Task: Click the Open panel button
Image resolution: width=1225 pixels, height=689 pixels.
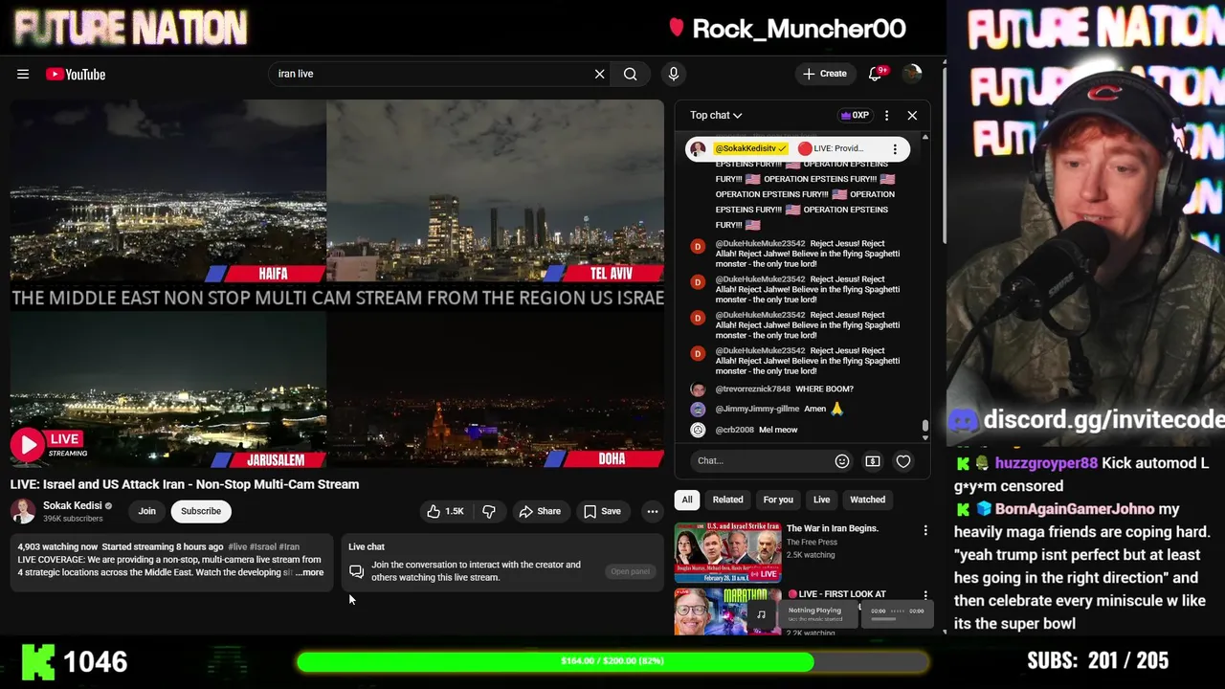Action: click(630, 571)
